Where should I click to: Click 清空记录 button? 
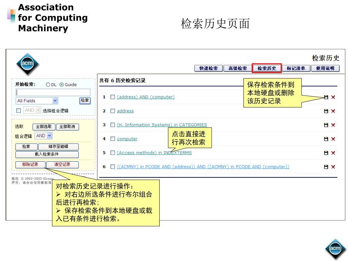63,165
